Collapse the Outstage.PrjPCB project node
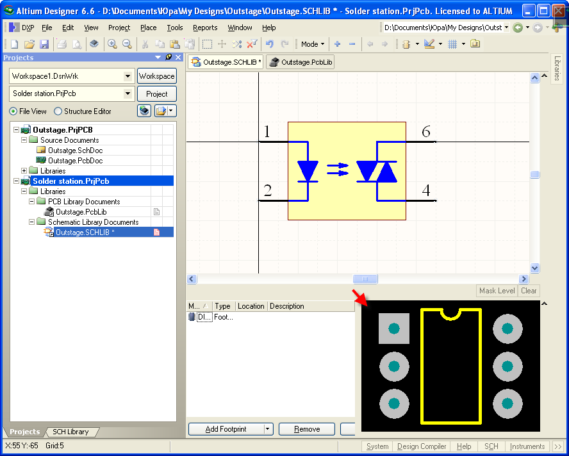This screenshot has width=569, height=456. click(16, 130)
